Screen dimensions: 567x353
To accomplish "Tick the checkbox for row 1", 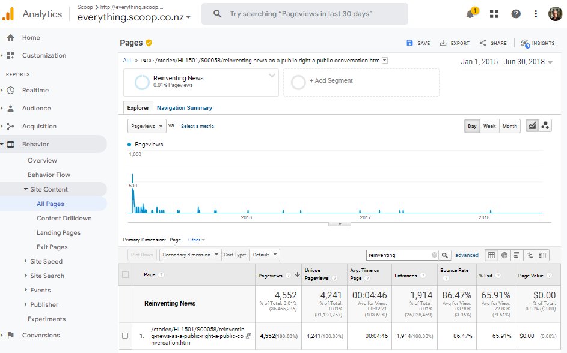I will click(x=125, y=336).
